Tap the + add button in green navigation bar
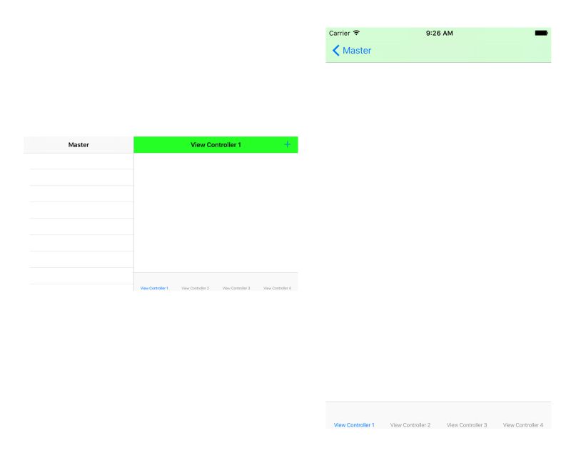 tap(287, 144)
